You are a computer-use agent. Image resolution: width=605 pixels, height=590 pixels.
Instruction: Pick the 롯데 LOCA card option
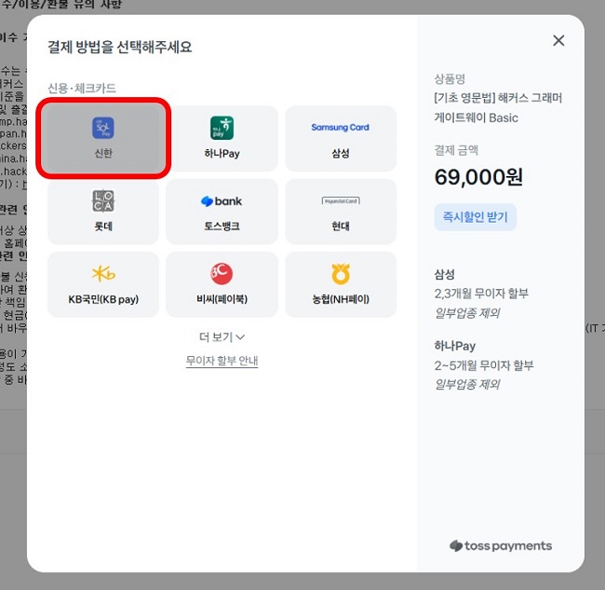(103, 212)
